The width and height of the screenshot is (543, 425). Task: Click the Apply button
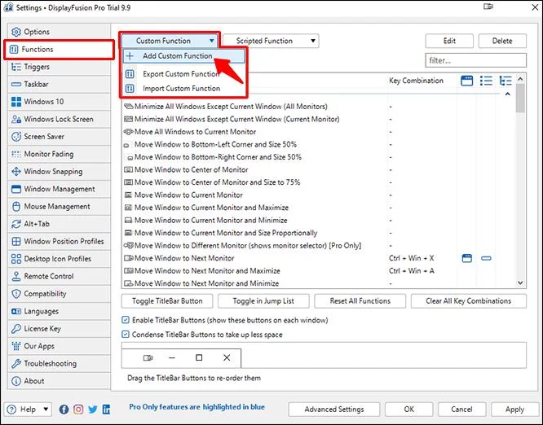[514, 410]
